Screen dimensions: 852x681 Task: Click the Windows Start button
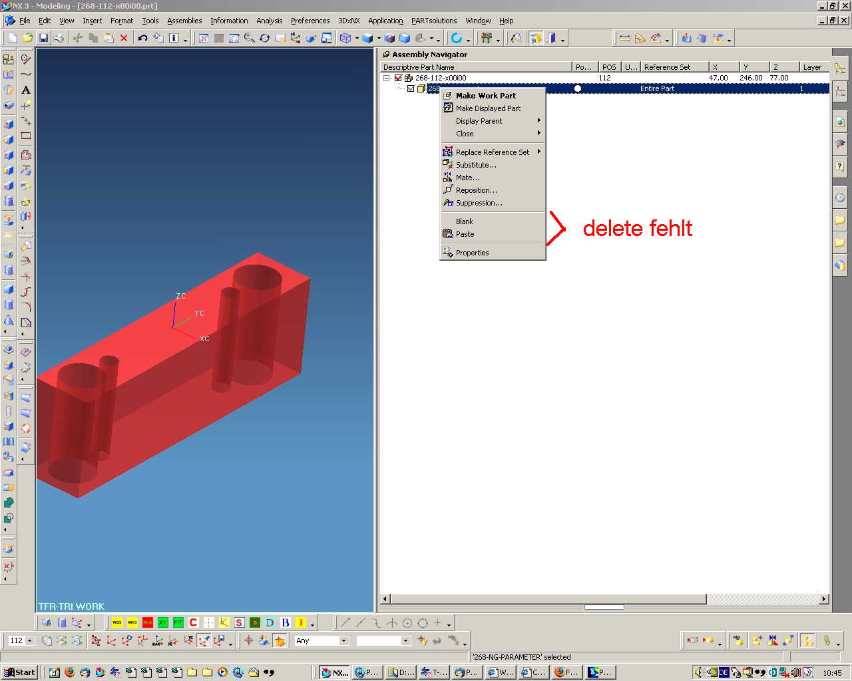pos(20,672)
